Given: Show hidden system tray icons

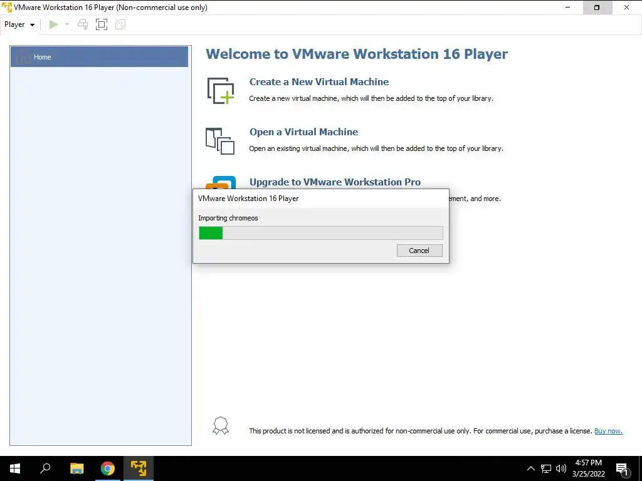Looking at the screenshot, I should pos(530,468).
